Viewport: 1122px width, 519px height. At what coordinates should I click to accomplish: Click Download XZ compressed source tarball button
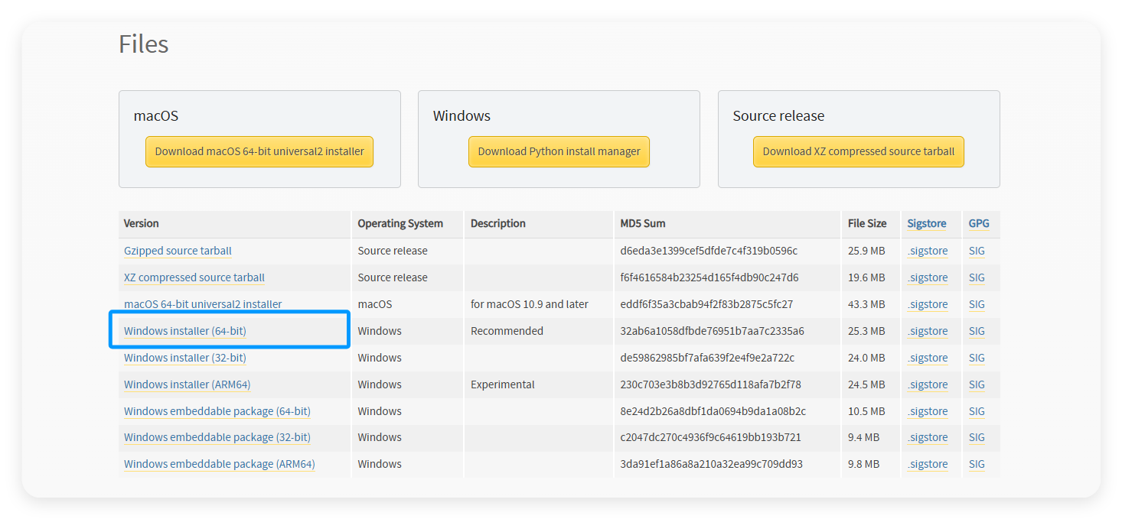(858, 151)
